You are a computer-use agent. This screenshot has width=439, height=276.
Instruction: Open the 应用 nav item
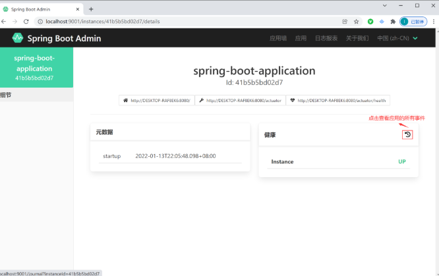pyautogui.click(x=301, y=38)
